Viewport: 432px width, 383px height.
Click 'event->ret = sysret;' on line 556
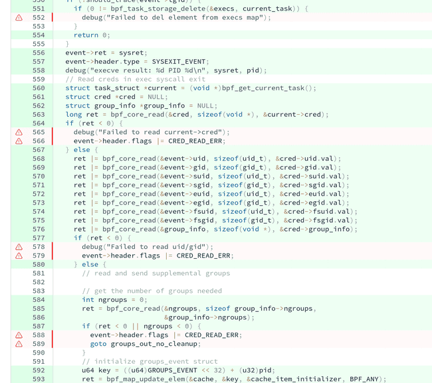point(106,53)
